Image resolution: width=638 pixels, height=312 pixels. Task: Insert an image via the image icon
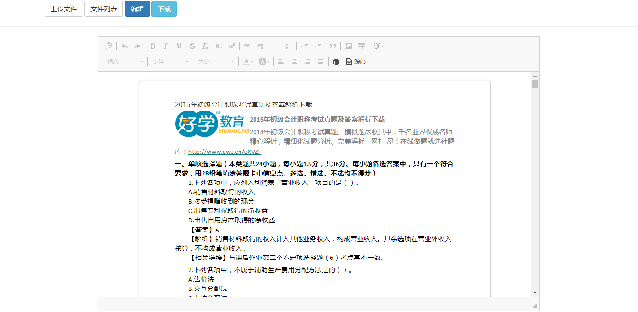[x=348, y=46]
